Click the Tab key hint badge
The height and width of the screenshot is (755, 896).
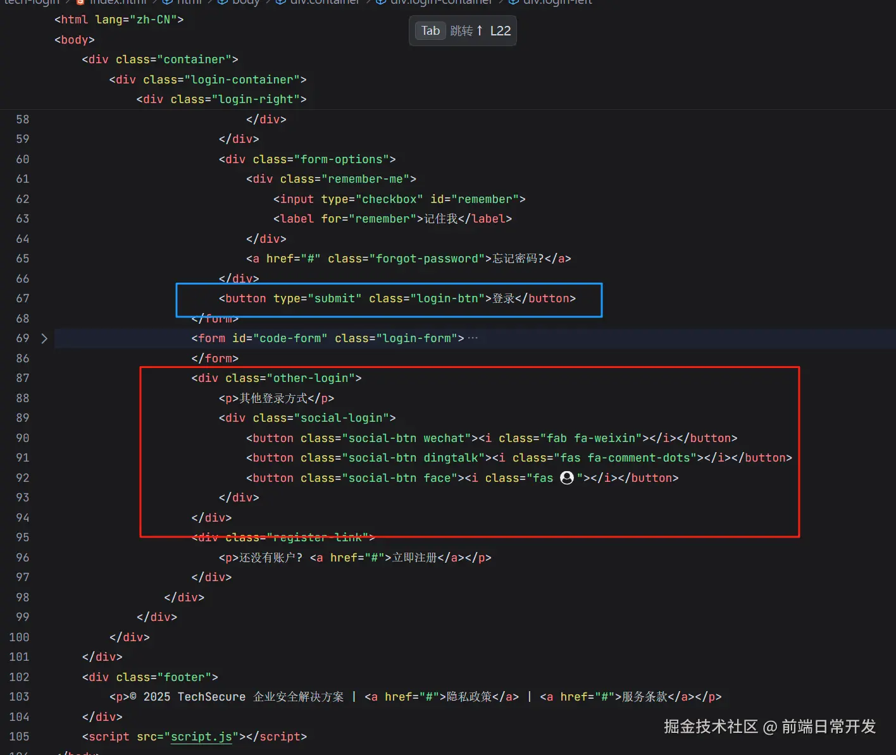click(x=430, y=31)
